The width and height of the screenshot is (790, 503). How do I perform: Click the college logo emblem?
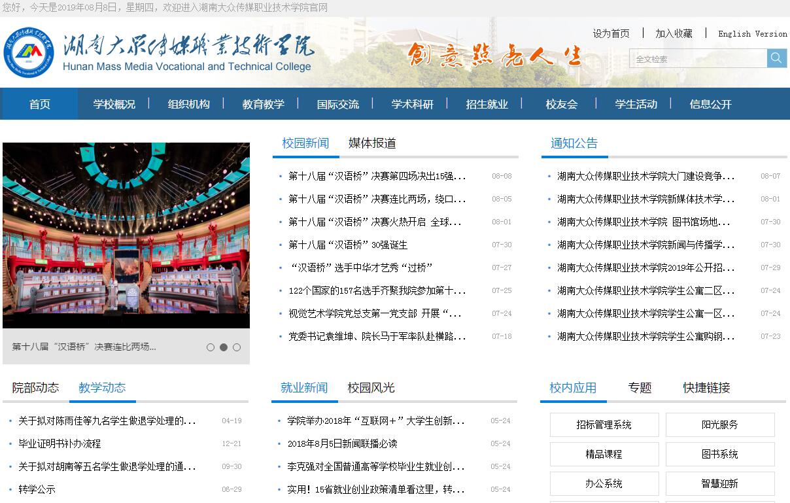pyautogui.click(x=29, y=52)
